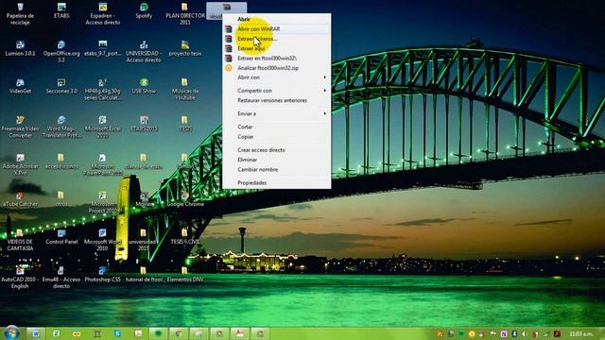This screenshot has width=605, height=340.
Task: Click the OneNote tray icon
Action: 504,333
